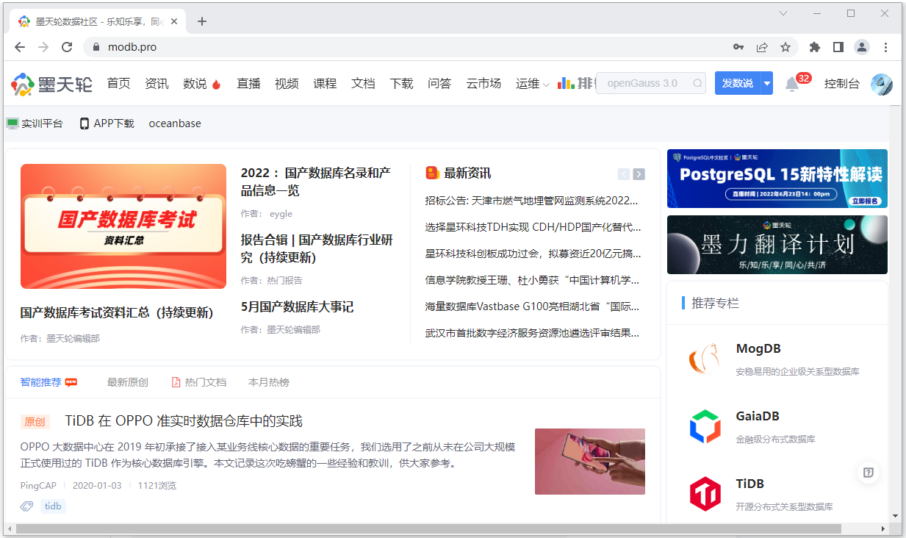Open the 文档 menu item
The width and height of the screenshot is (906, 538).
pos(363,84)
